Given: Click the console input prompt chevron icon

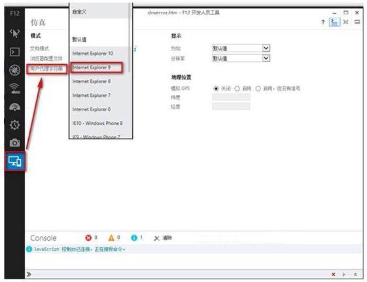Looking at the screenshot, I should [x=29, y=274].
